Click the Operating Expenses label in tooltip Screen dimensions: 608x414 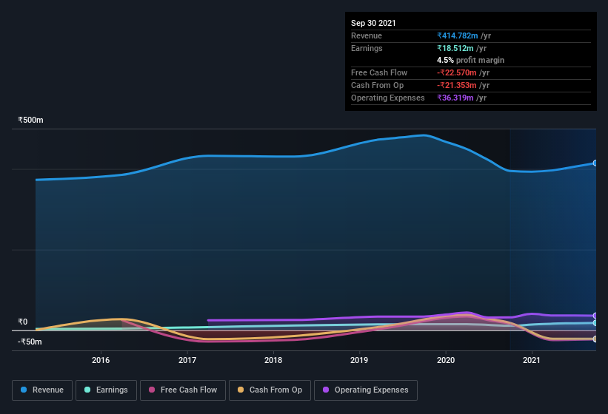(388, 98)
